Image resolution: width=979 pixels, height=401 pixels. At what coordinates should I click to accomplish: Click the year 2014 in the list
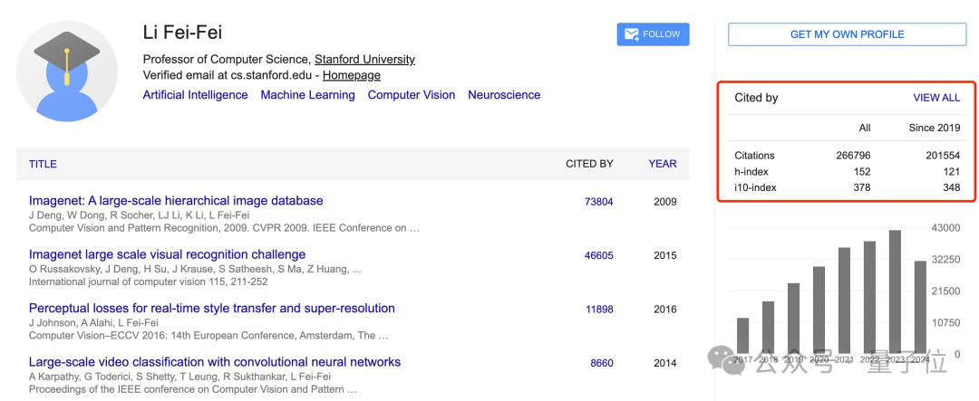(665, 362)
